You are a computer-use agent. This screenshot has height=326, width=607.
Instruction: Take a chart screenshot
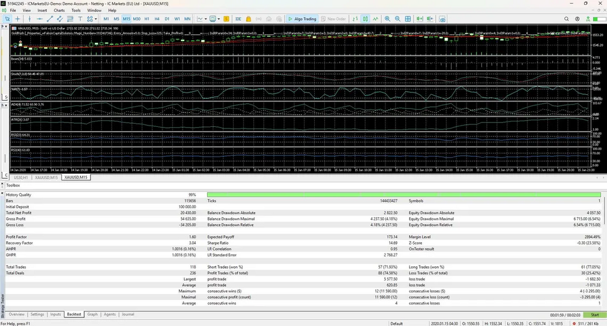(x=442, y=19)
